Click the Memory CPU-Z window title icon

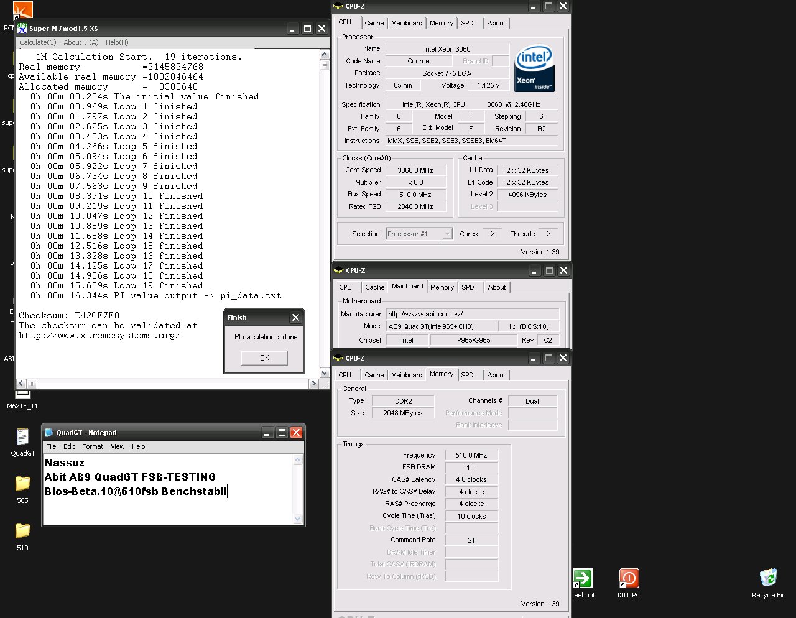pyautogui.click(x=339, y=358)
